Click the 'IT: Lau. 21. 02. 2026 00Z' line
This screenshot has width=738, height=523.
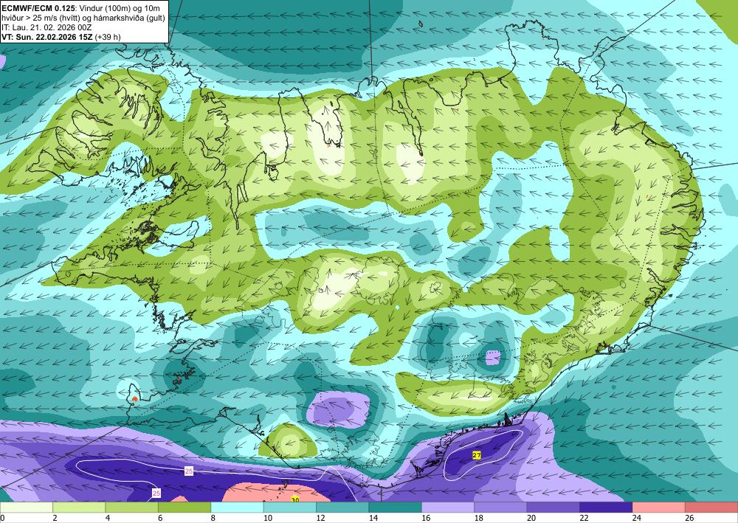coord(46,27)
